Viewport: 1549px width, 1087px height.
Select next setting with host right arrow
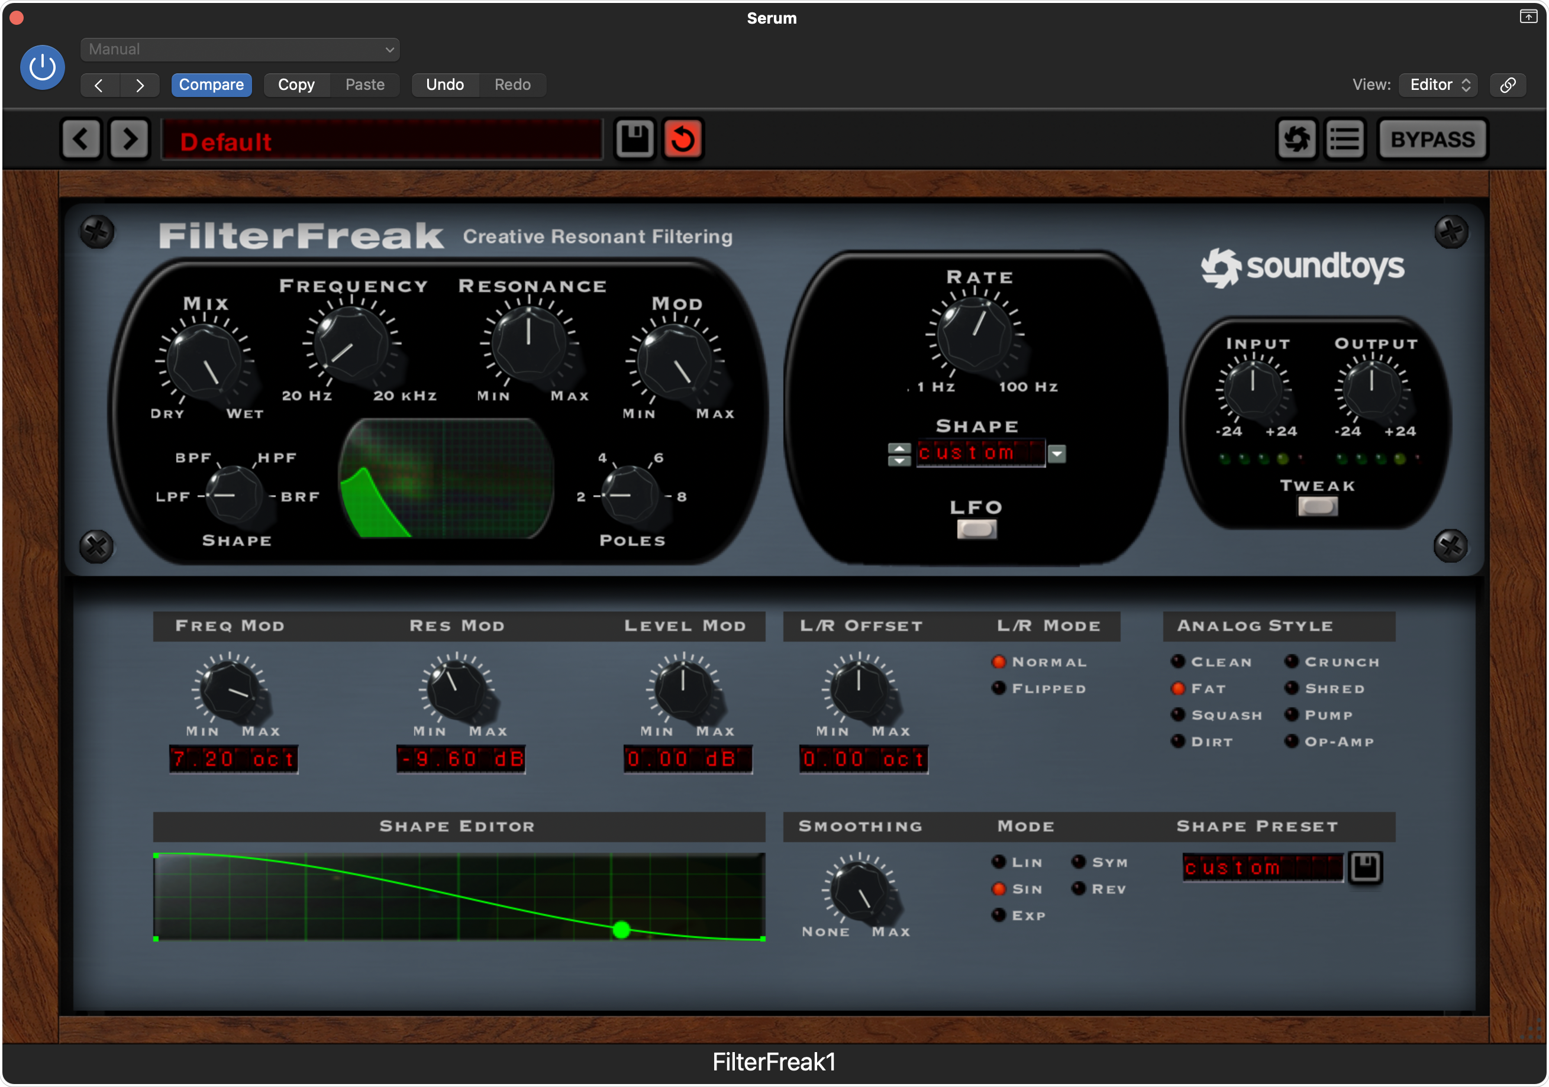pos(140,85)
